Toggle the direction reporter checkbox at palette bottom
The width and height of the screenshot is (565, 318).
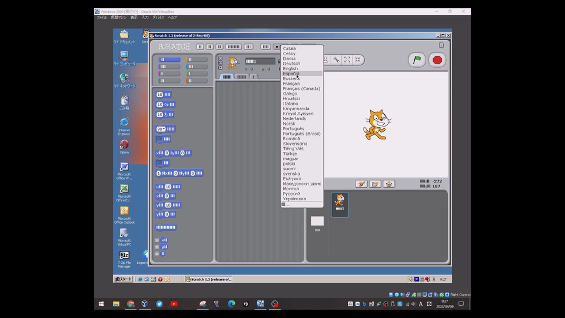[157, 254]
